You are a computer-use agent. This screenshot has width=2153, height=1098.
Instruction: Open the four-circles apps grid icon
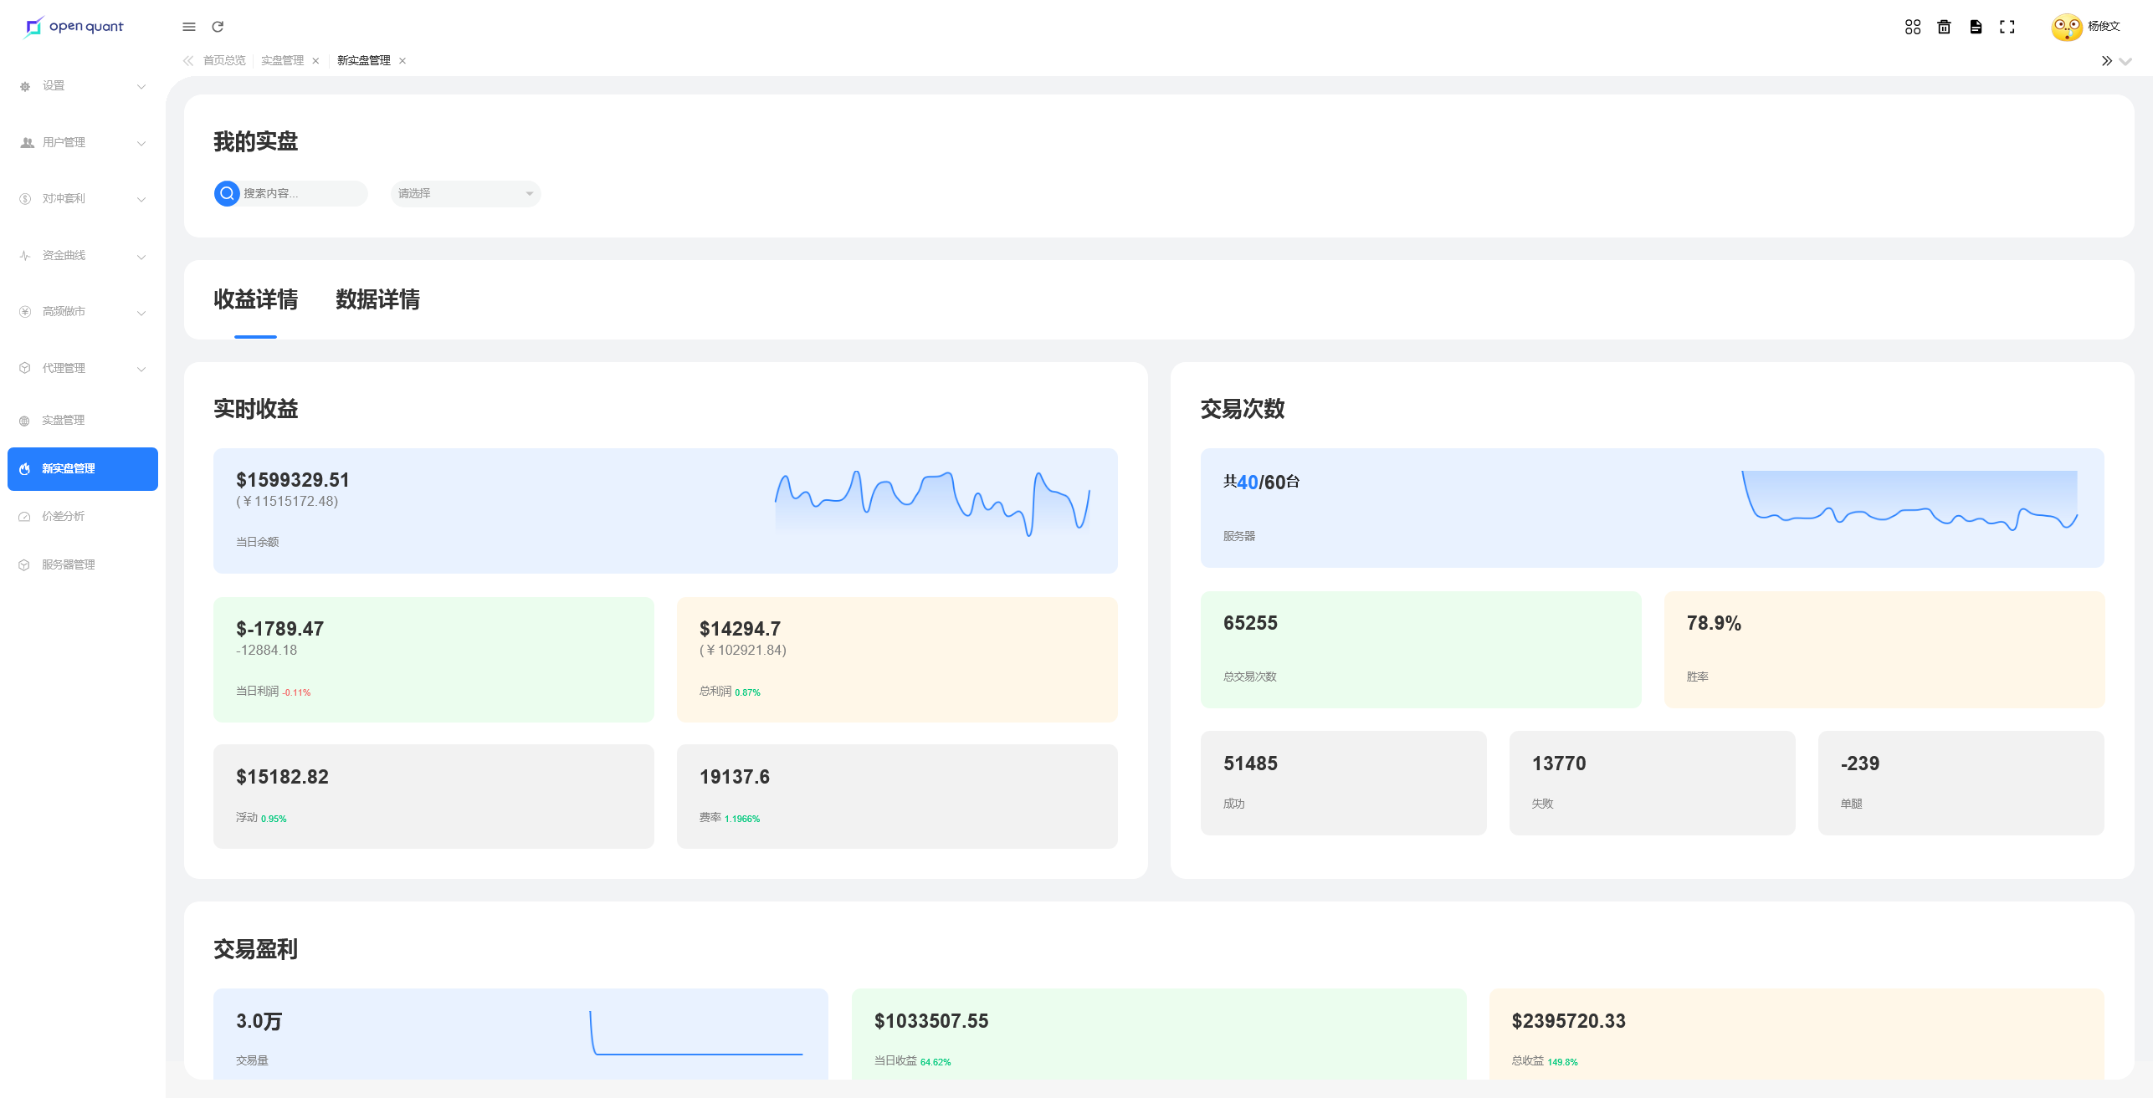tap(1912, 27)
